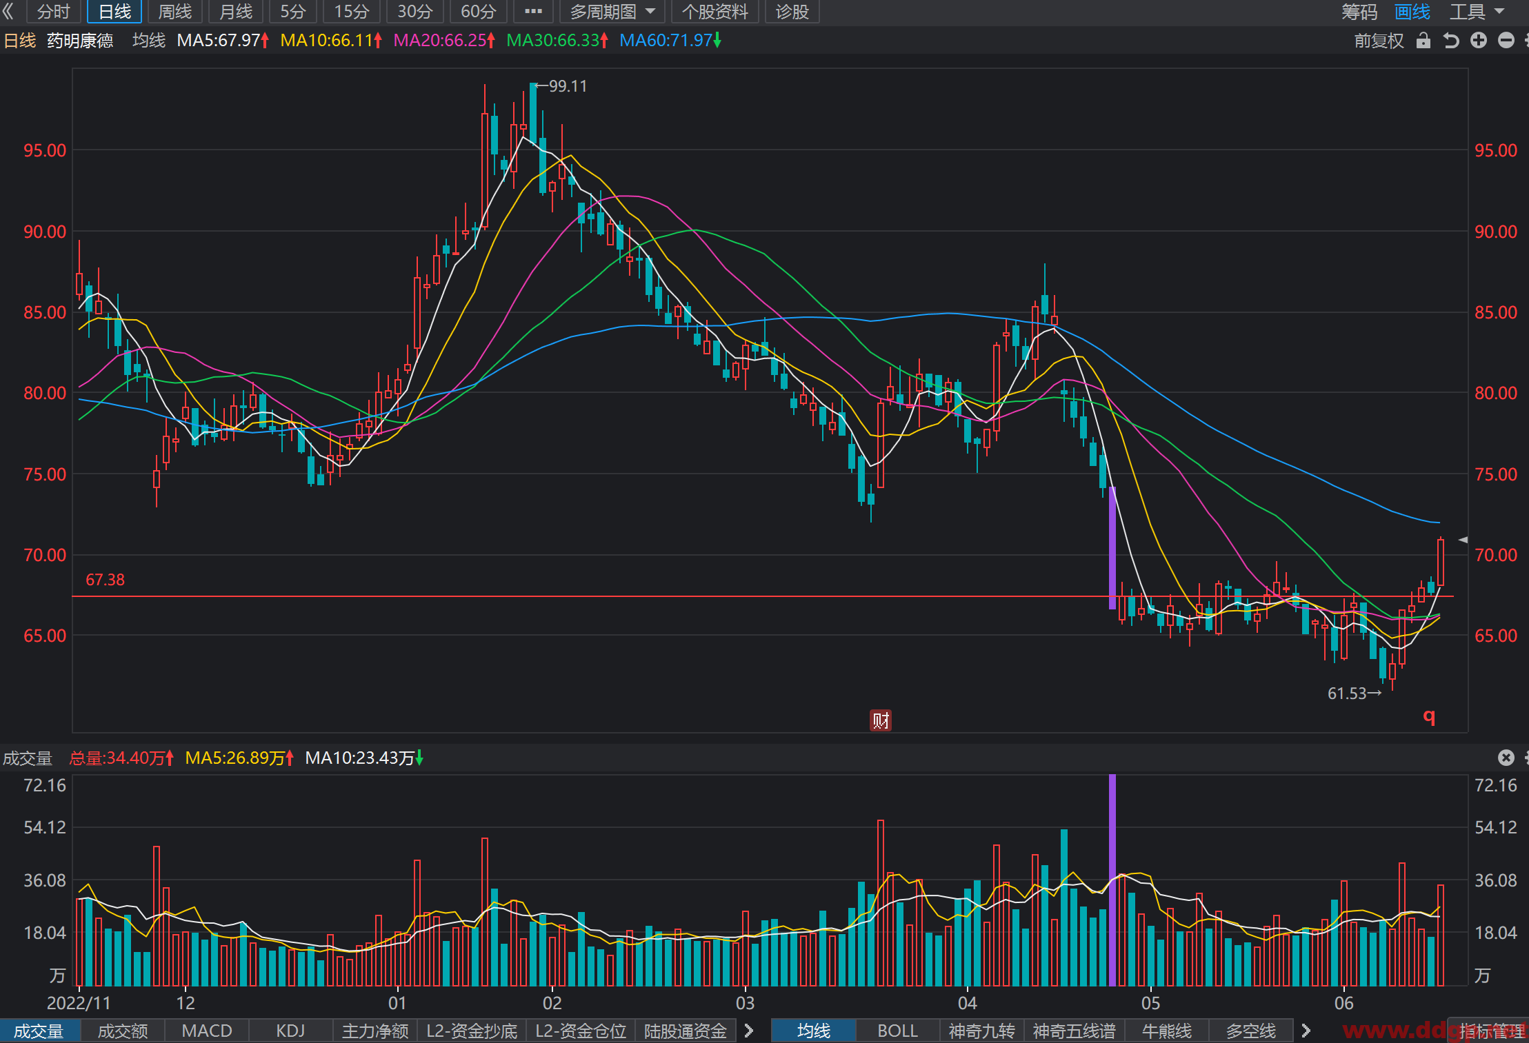
Task: Click the 财 financial report marker
Action: pos(881,720)
